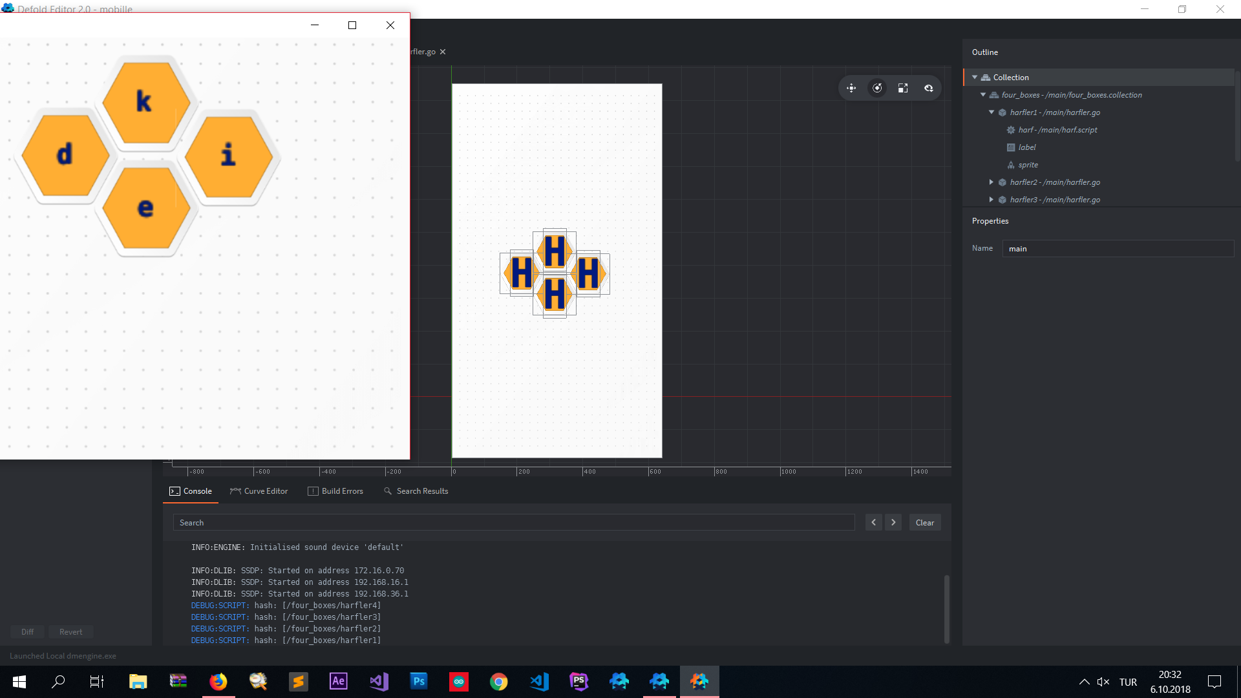The width and height of the screenshot is (1241, 698).
Task: Click the label component icon
Action: [x=1011, y=147]
